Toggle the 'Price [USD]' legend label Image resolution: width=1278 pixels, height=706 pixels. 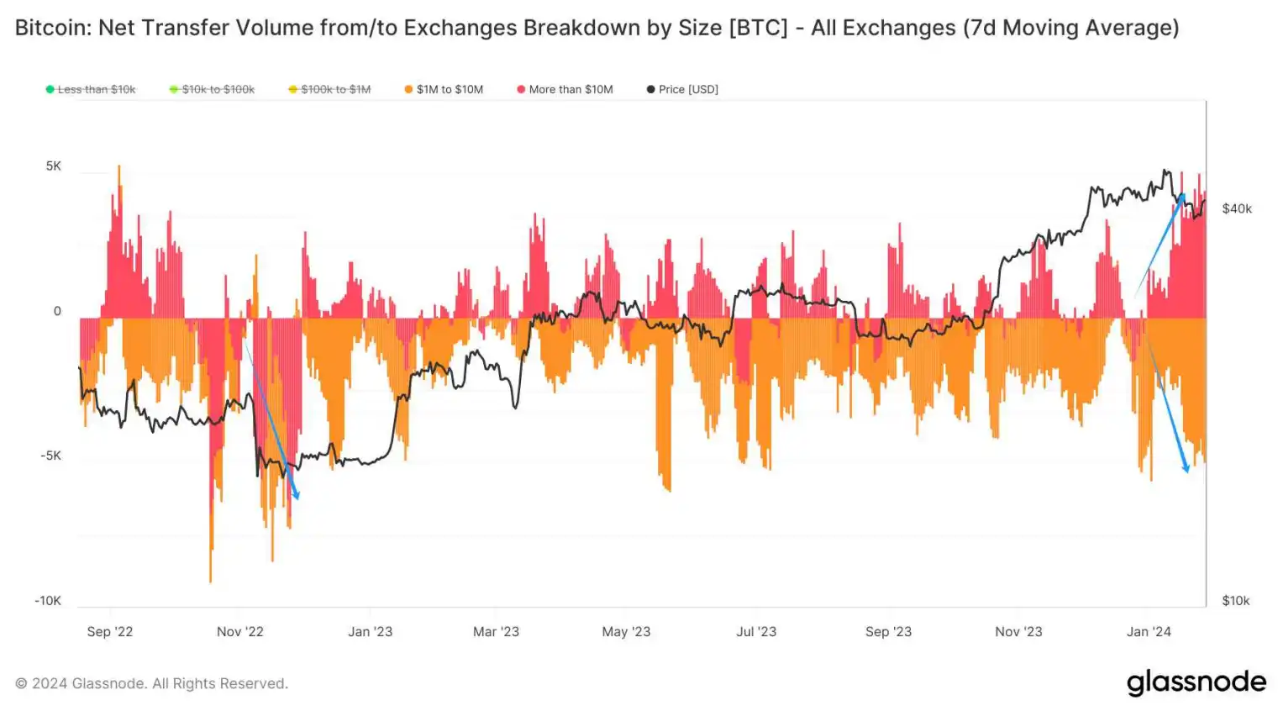click(688, 89)
